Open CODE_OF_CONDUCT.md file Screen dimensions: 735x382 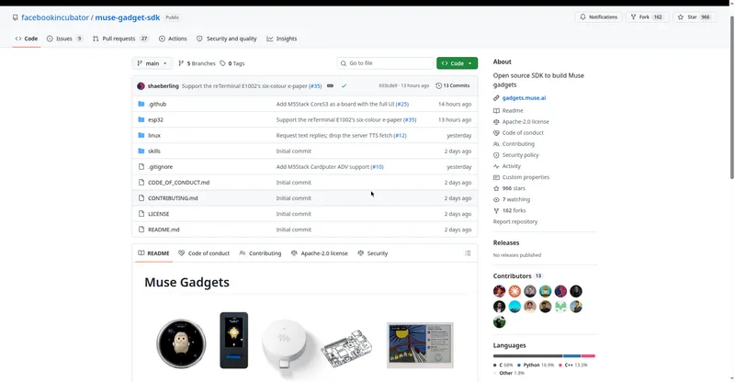178,183
